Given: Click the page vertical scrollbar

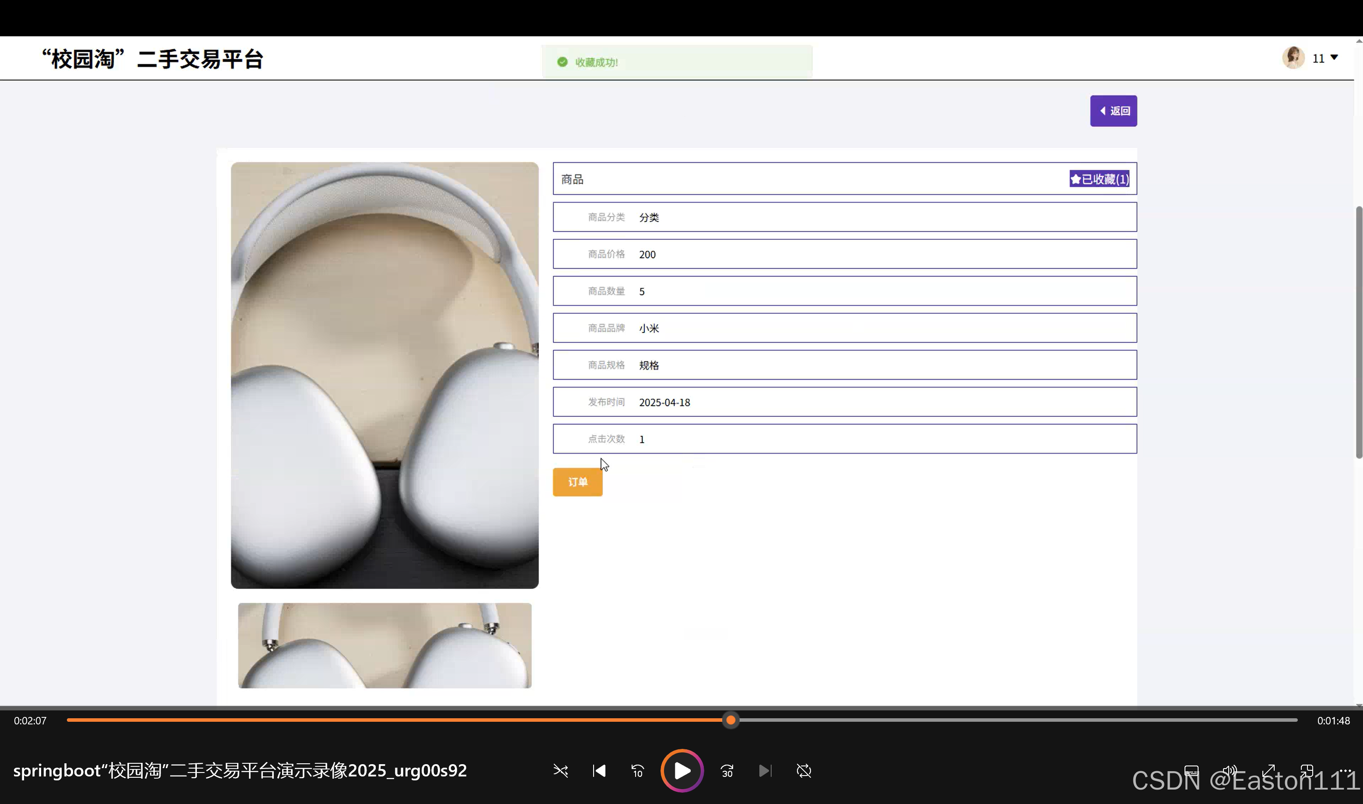Looking at the screenshot, I should pos(1358,332).
